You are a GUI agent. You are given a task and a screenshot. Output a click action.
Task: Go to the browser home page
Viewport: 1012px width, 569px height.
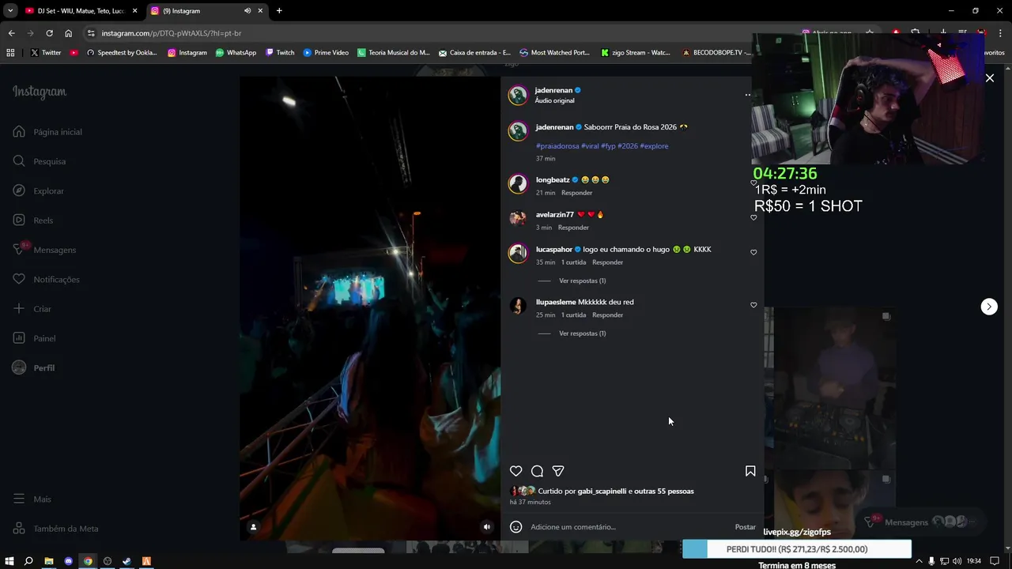coord(68,33)
